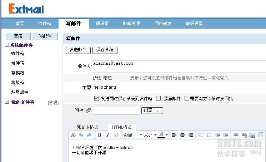Open 收件箱 folder in sidebar

pyautogui.click(x=17, y=54)
